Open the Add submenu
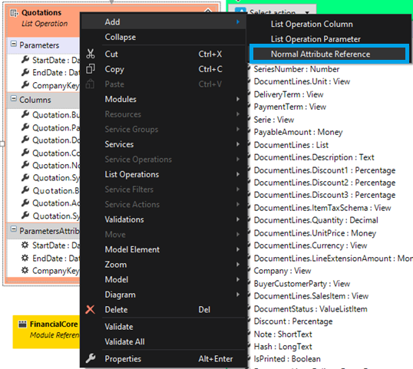Screen dimensions: 413x369 [x=164, y=21]
